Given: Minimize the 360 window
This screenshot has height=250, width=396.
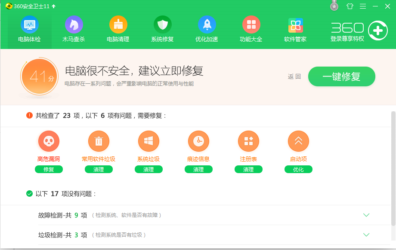Looking at the screenshot, I should click(375, 6).
